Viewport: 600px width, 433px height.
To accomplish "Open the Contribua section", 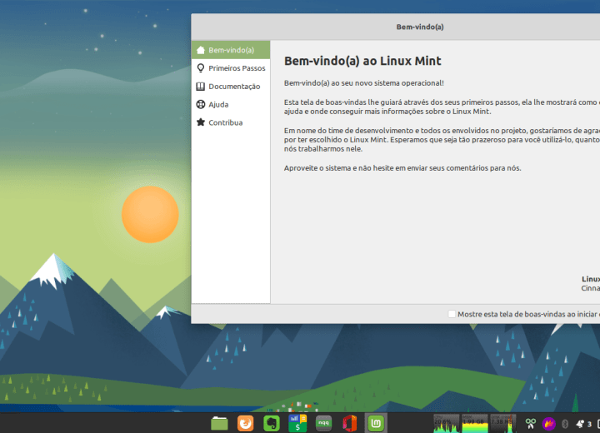I will tap(231, 122).
